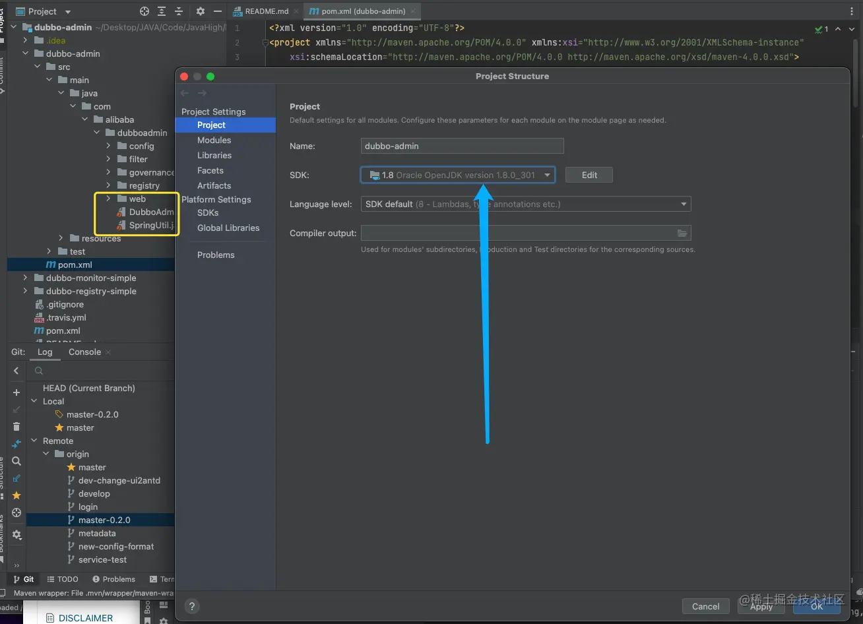
Task: Open the SDK dropdown
Action: click(458, 175)
